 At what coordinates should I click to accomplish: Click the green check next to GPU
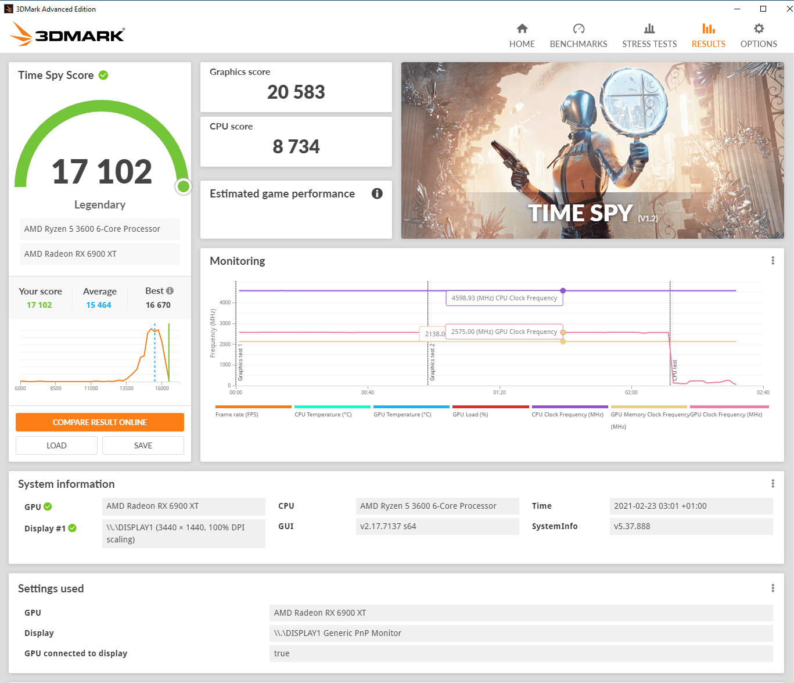[48, 506]
